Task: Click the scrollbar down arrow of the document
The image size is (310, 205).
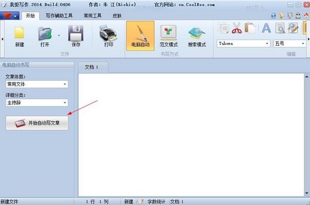Action: tap(307, 193)
